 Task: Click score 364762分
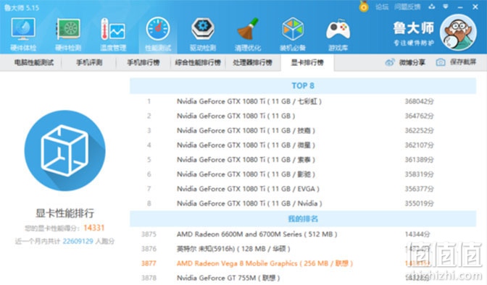pyautogui.click(x=419, y=116)
